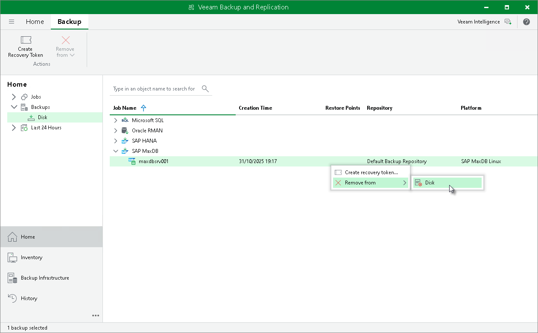Click the History clock icon
The image size is (538, 333).
[12, 298]
